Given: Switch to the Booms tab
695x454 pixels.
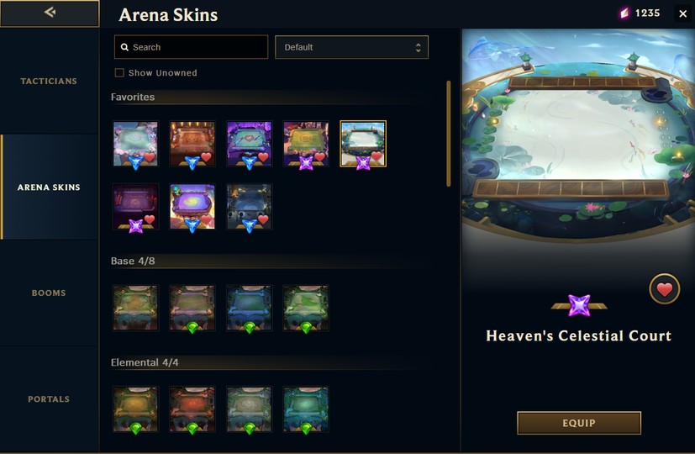Looking at the screenshot, I should 49,293.
